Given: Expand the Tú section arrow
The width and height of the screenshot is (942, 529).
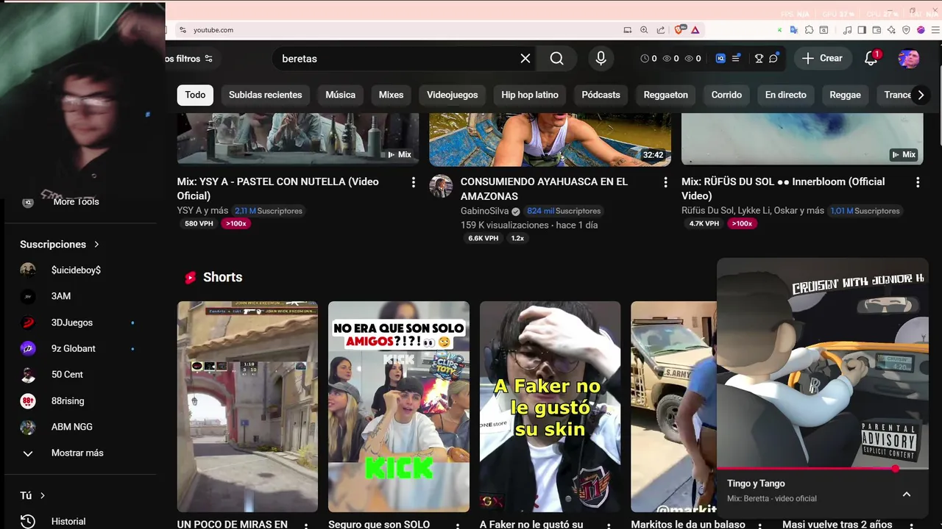Looking at the screenshot, I should coord(43,495).
